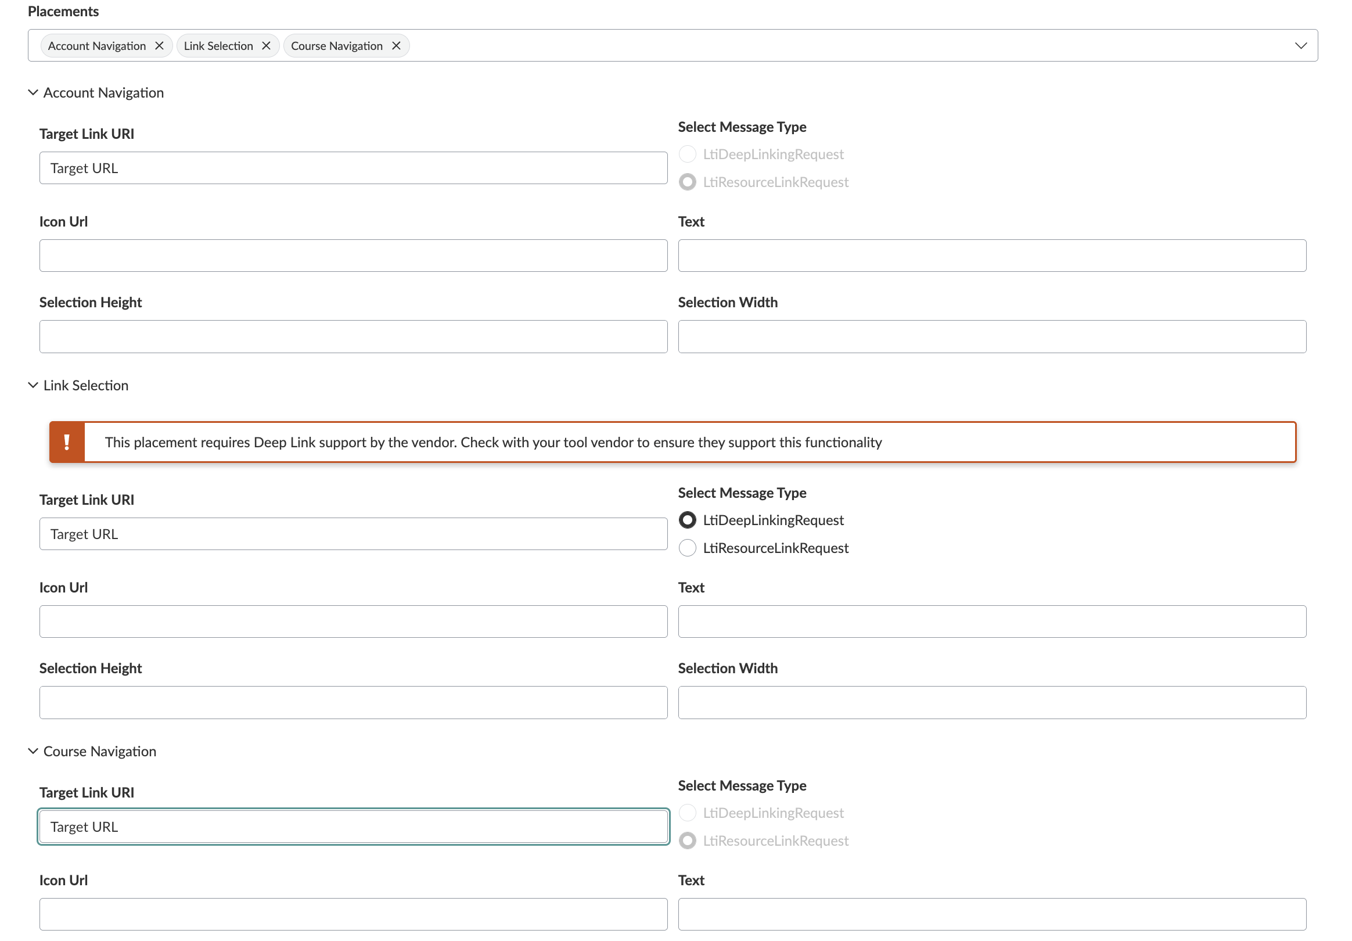Viewport: 1352px width, 941px height.
Task: Click LtiDeepLinkingRequest radio under Course Navigation
Action: 687,813
